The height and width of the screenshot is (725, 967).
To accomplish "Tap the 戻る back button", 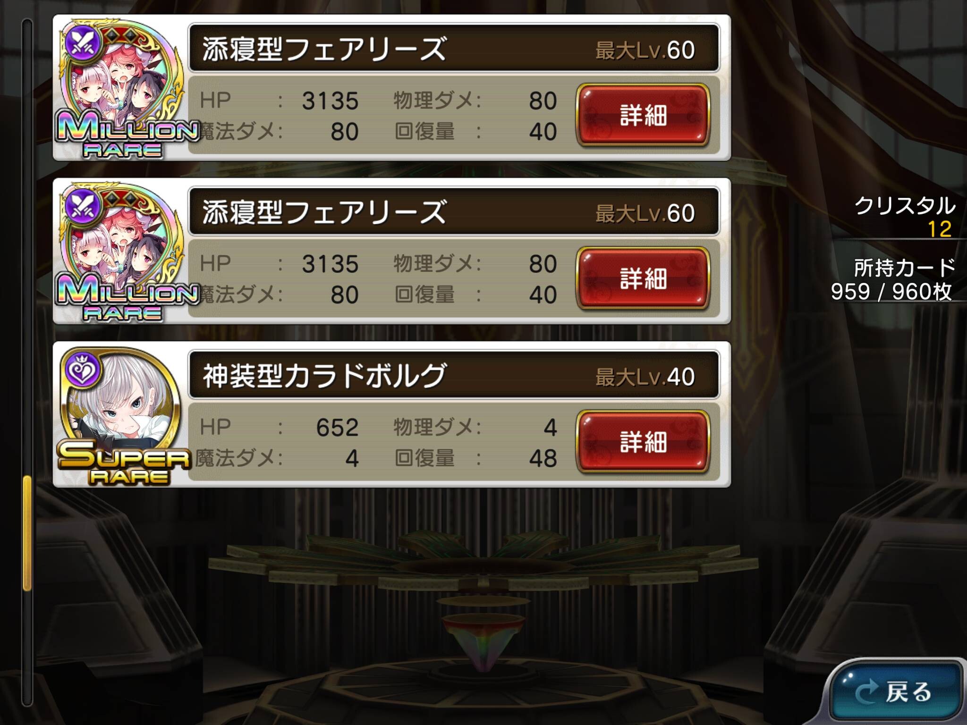I will pos(896,691).
